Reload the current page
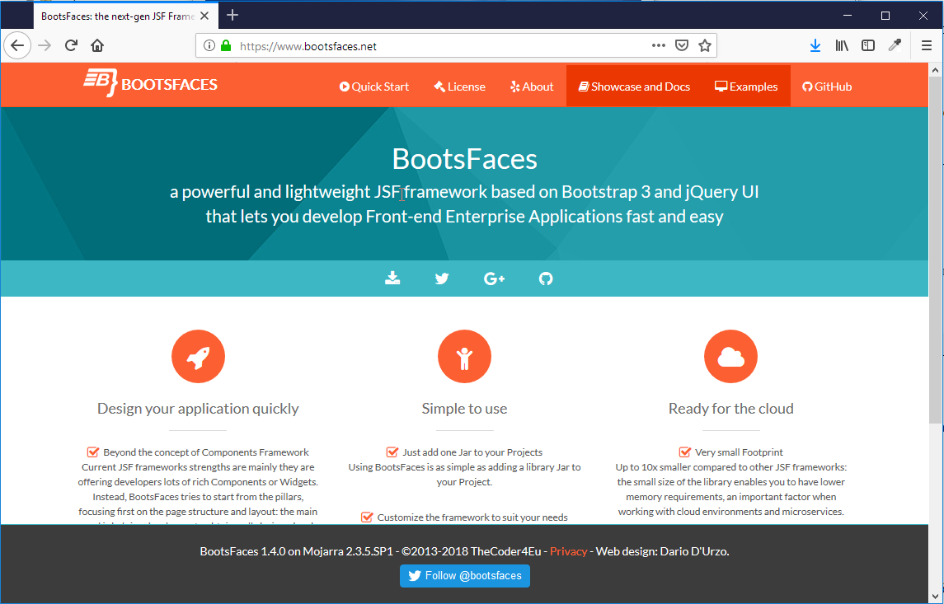 click(71, 45)
